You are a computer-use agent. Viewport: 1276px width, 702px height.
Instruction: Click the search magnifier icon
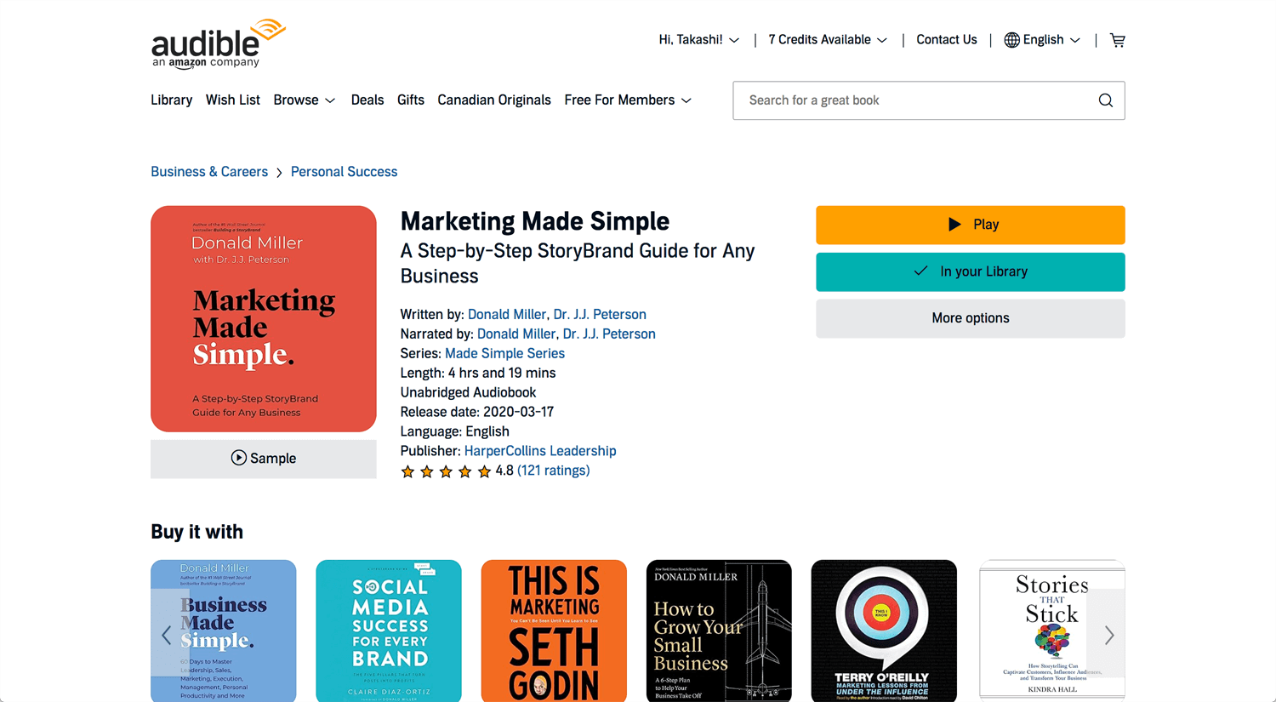(x=1105, y=100)
